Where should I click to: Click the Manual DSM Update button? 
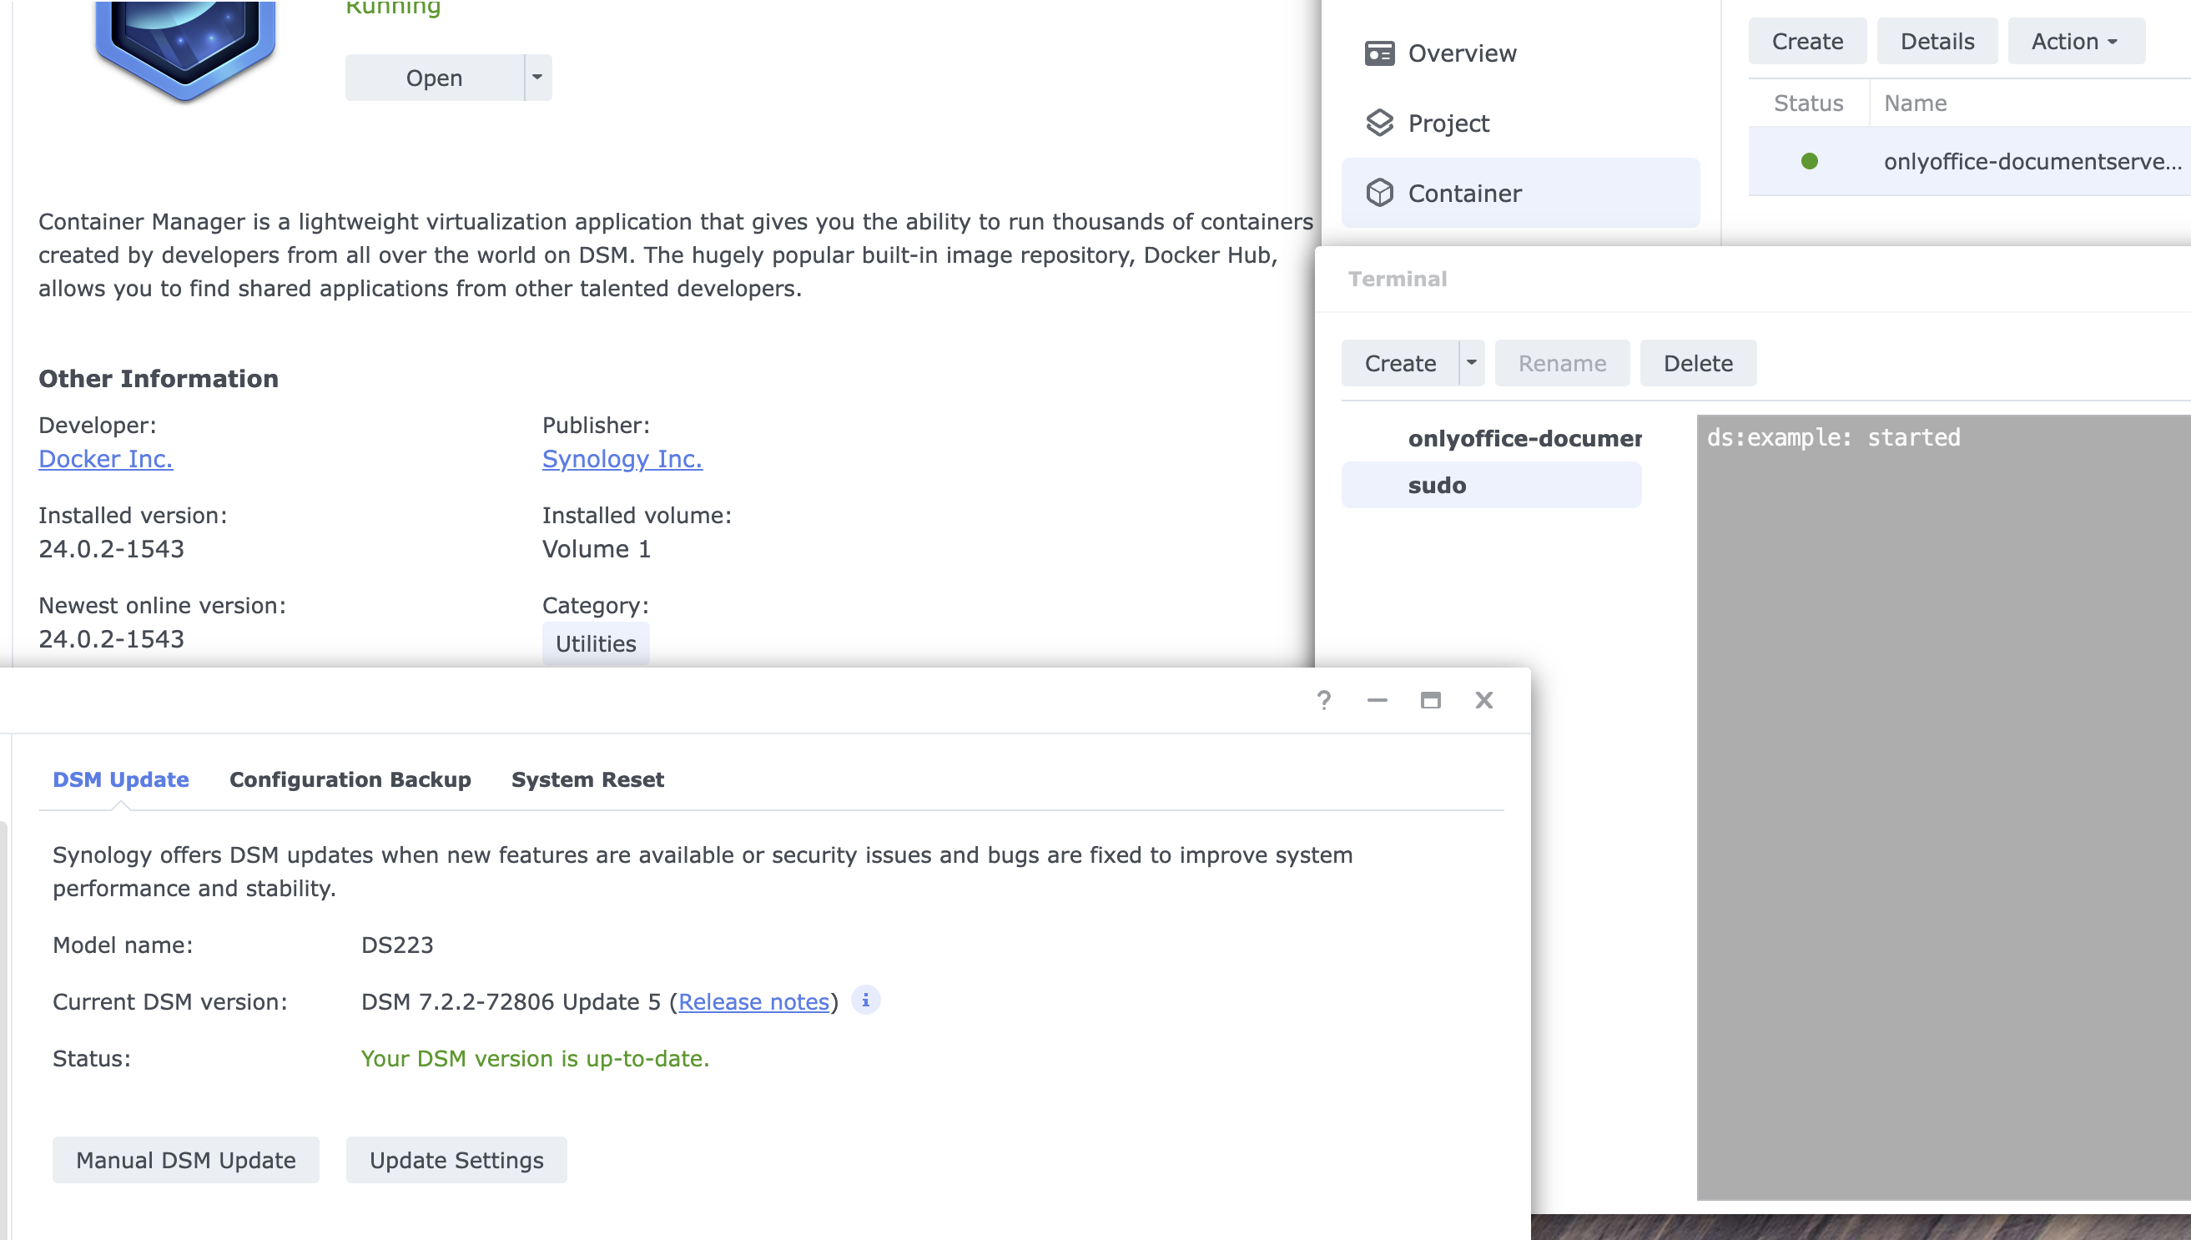point(185,1160)
